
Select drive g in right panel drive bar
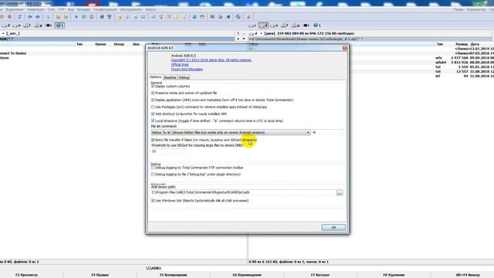296,25
